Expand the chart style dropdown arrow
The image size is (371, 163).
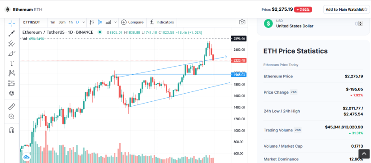[x=116, y=22]
